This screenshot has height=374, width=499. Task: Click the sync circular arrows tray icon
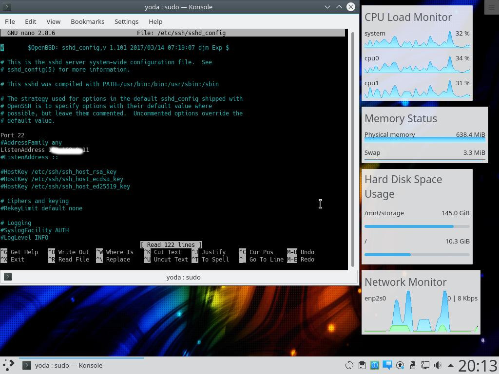pyautogui.click(x=349, y=365)
